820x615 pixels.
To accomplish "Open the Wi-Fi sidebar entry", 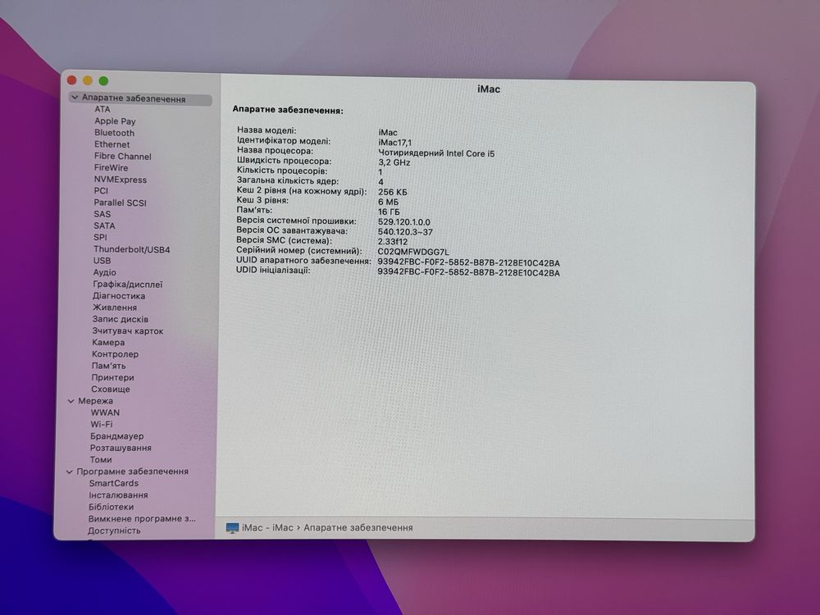I will 102,424.
